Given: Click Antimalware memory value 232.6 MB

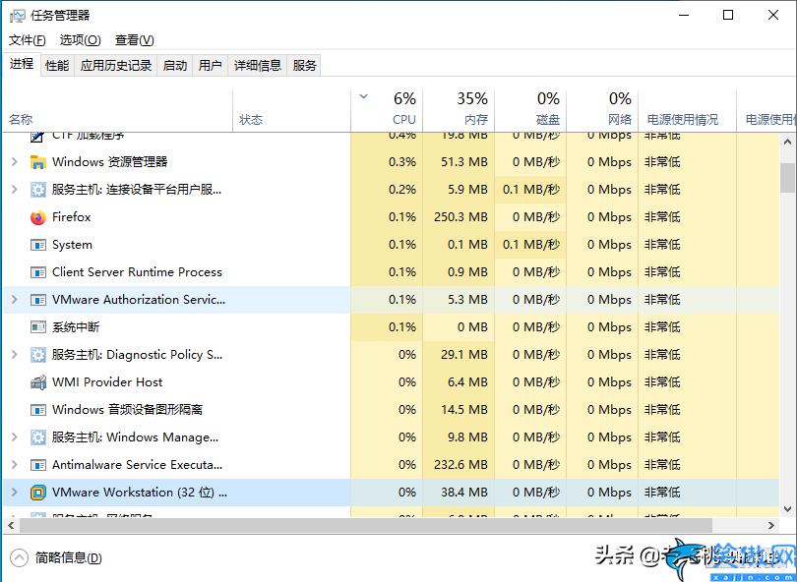Looking at the screenshot, I should 460,465.
